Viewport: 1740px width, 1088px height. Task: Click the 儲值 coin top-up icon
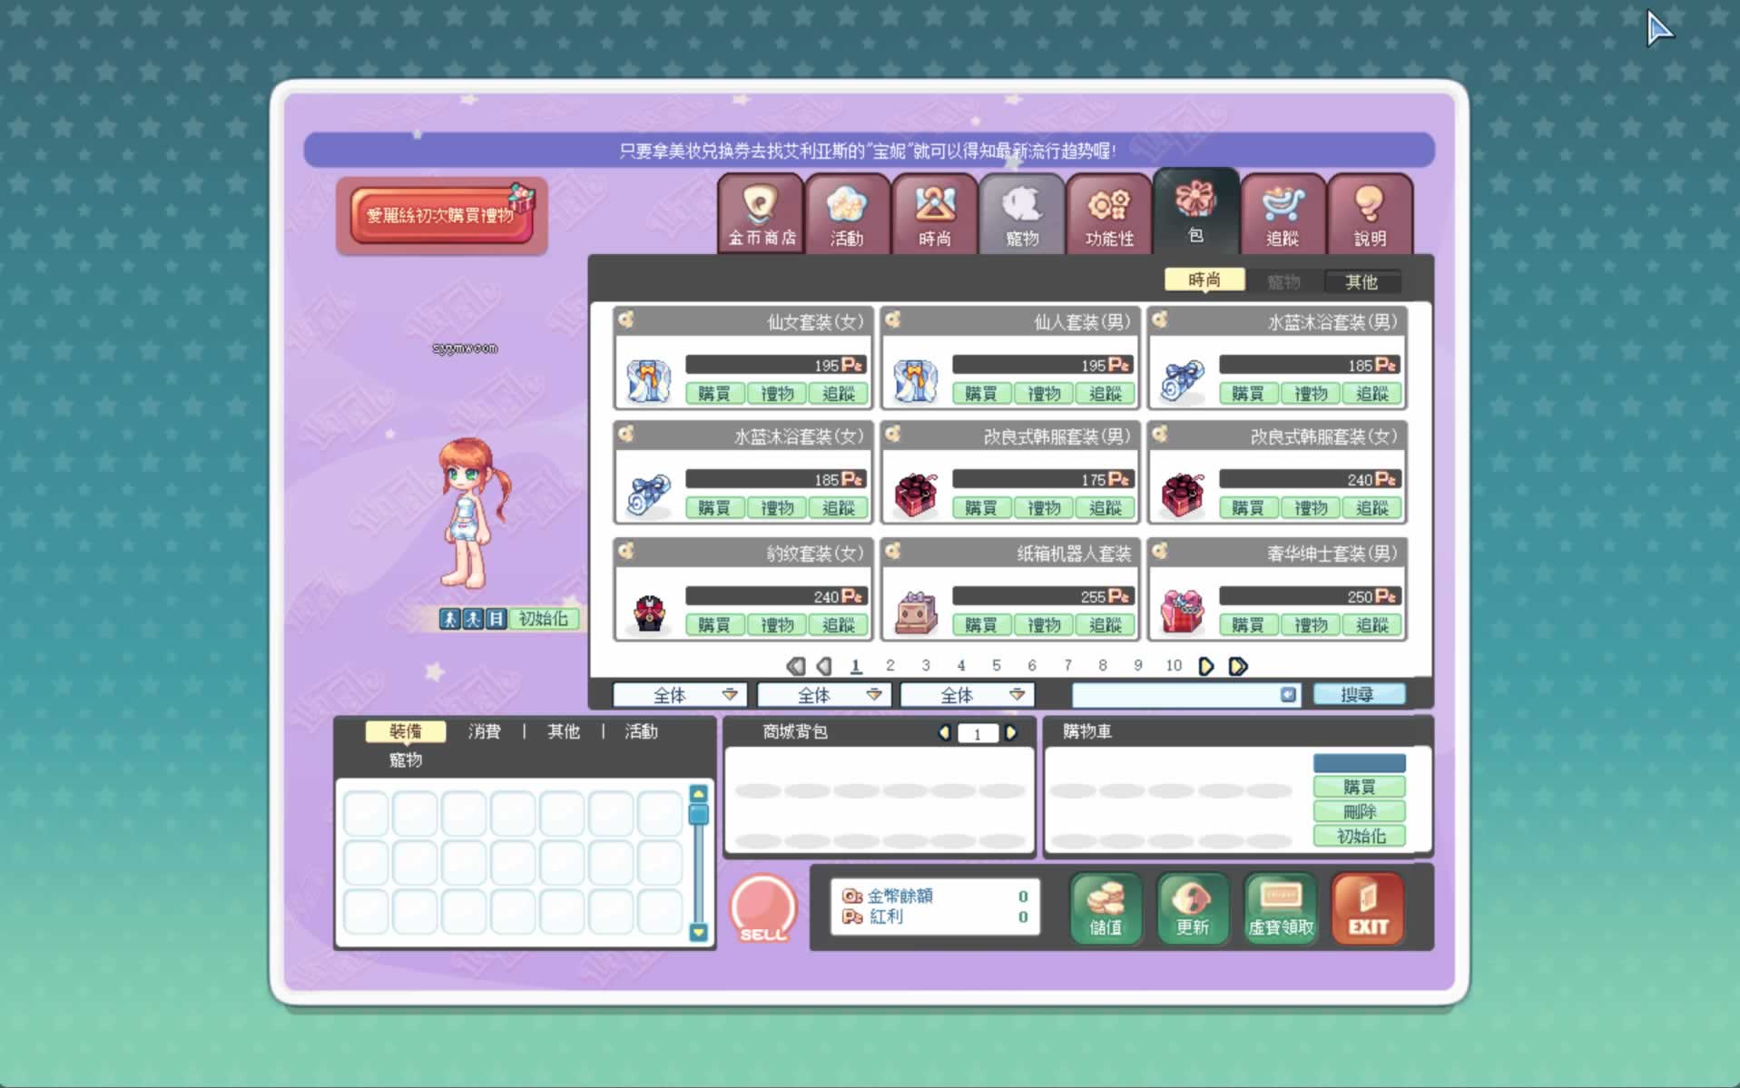pos(1105,909)
